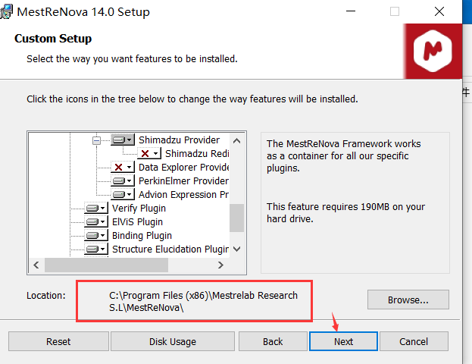Open the Verify Plugin feature drive icon
The image size is (472, 364).
(x=96, y=209)
